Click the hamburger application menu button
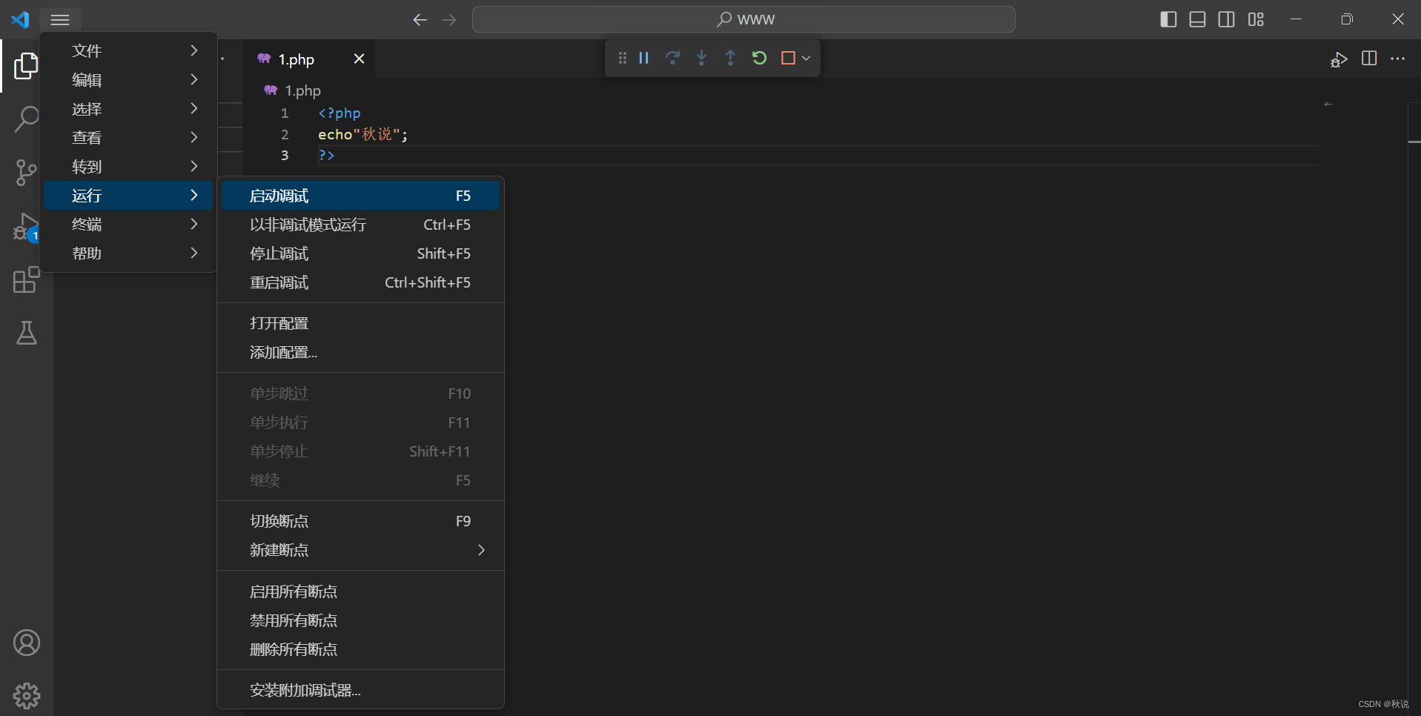1421x716 pixels. click(60, 19)
